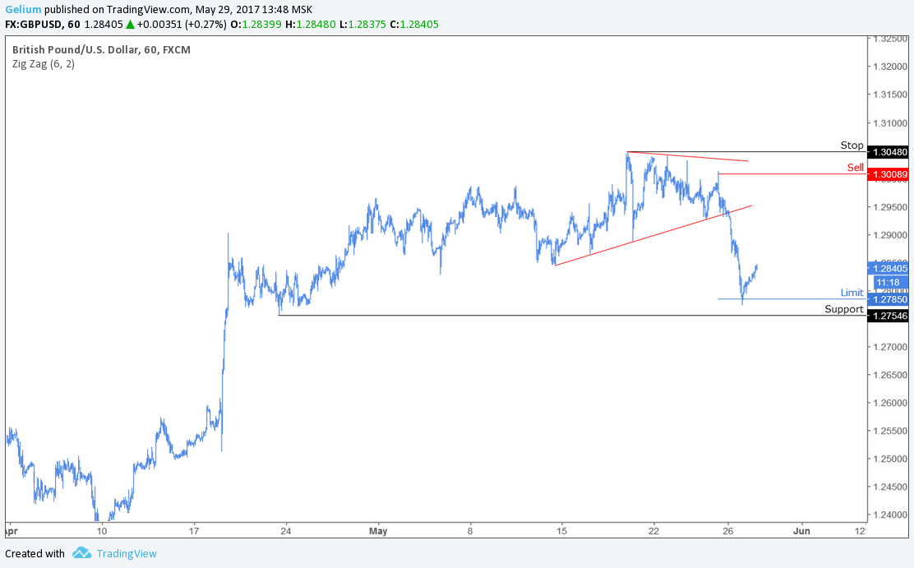Click the open value O:1.28399
Viewport: 914px width, 568px height.
[256, 25]
